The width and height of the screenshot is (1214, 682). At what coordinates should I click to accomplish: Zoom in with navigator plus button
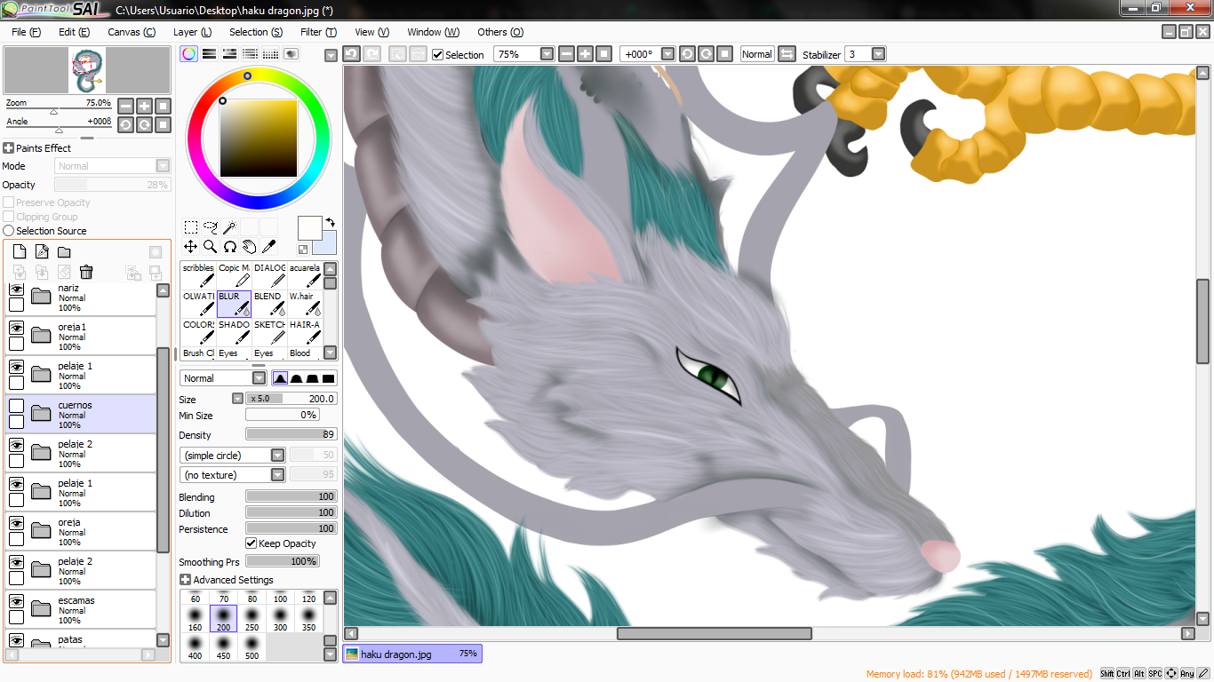[x=144, y=106]
